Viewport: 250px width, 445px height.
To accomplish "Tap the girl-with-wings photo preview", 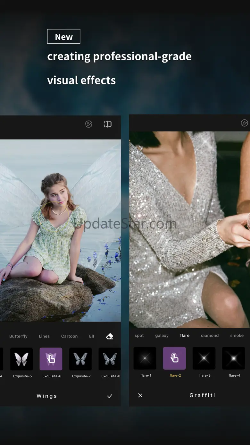I will click(60, 230).
